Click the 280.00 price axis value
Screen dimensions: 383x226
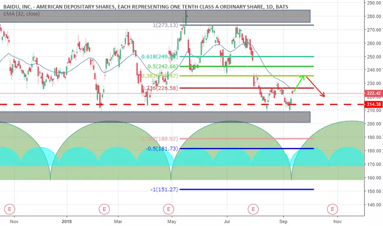click(374, 16)
